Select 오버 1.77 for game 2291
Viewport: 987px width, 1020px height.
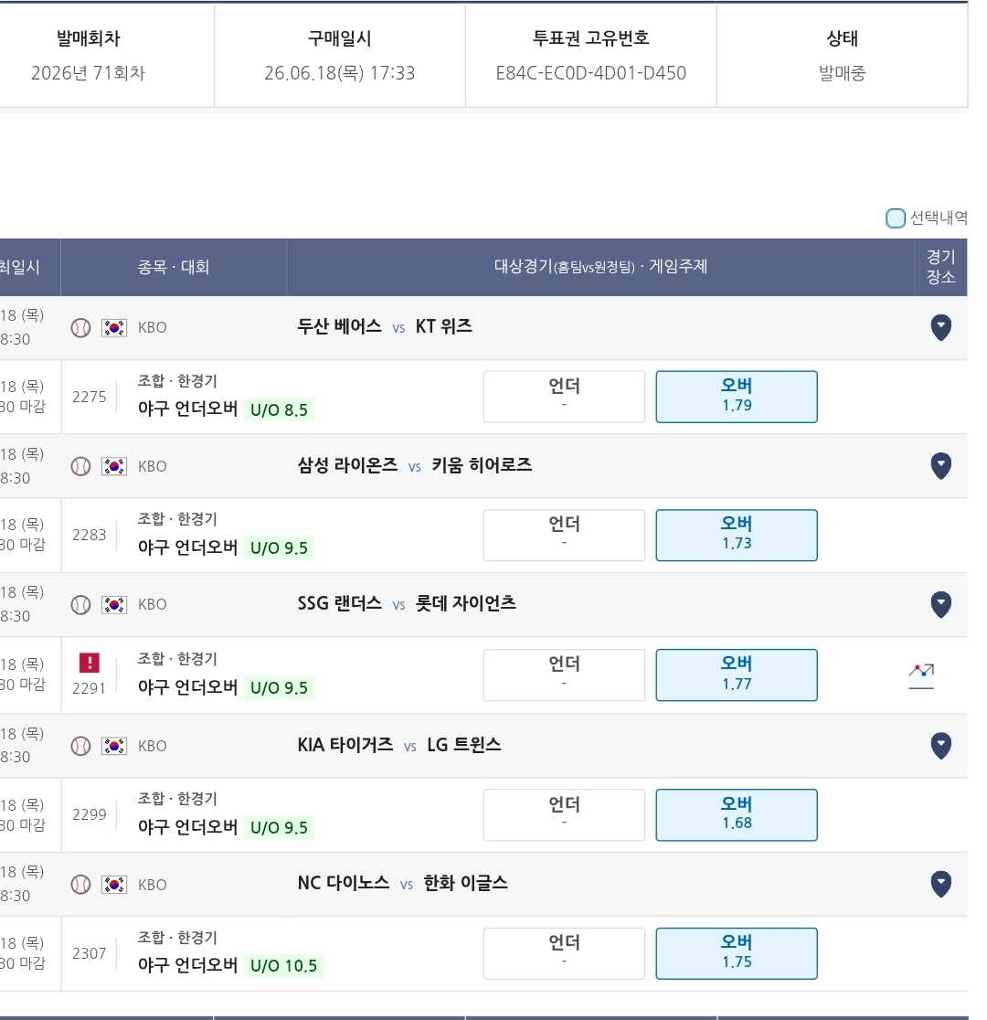click(737, 675)
